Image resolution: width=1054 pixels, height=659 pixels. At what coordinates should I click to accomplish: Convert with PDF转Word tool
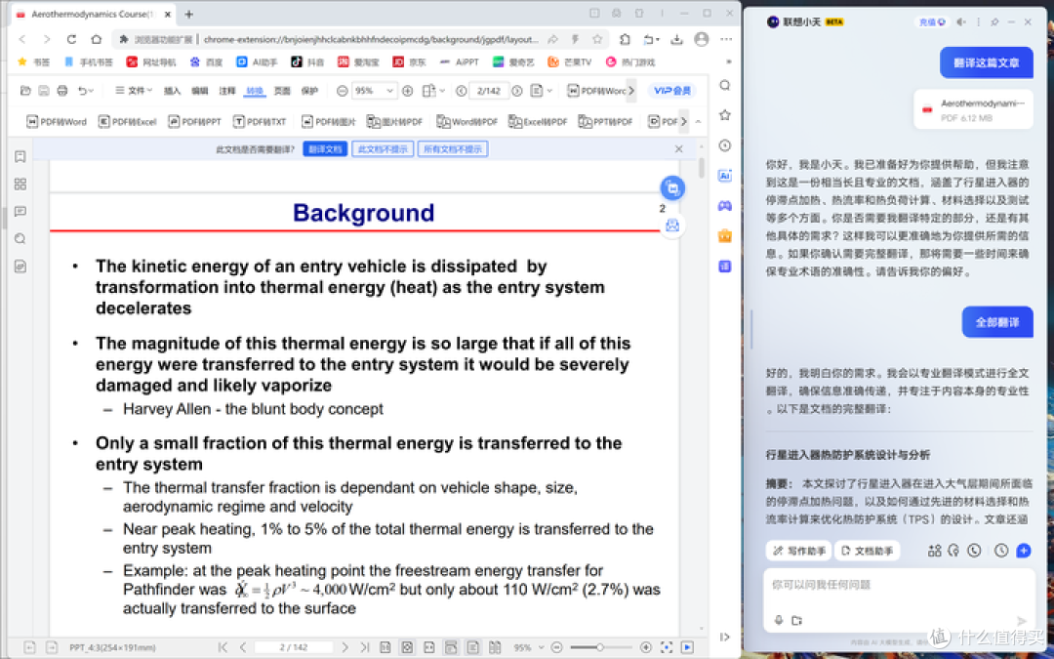click(x=57, y=122)
